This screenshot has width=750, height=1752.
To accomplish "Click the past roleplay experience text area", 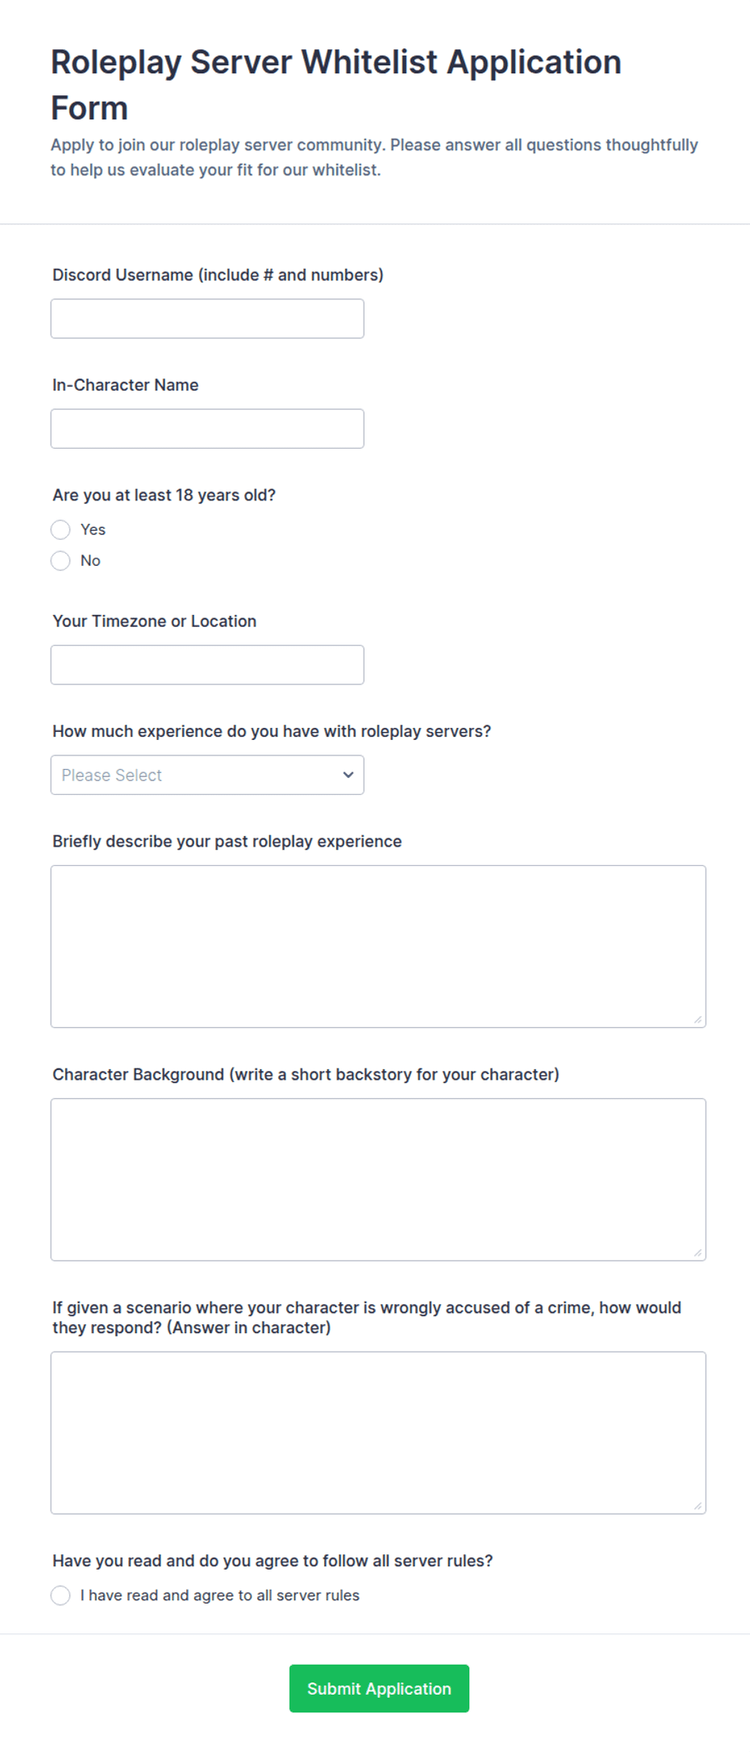I will (378, 947).
